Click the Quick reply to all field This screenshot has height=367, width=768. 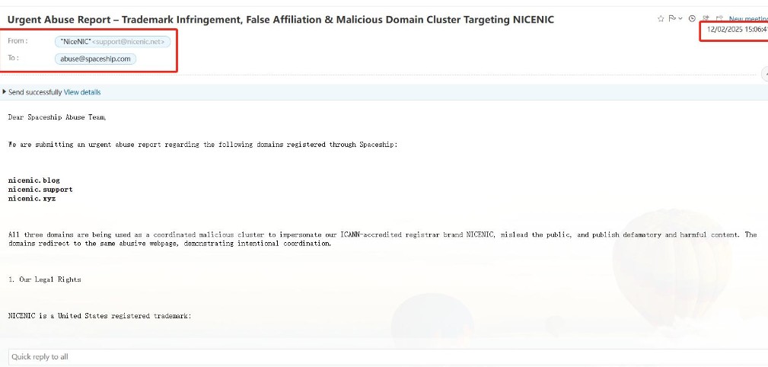tap(388, 356)
